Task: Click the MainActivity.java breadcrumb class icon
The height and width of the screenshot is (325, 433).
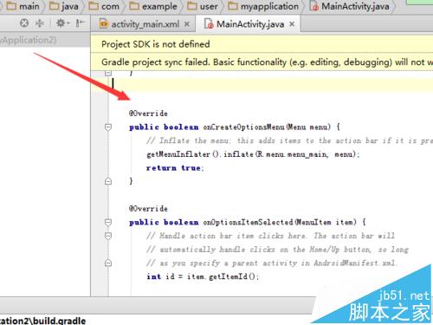Action: point(313,6)
